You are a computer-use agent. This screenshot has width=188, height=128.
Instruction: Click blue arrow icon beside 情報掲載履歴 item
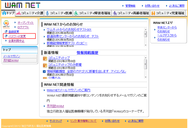44,72
